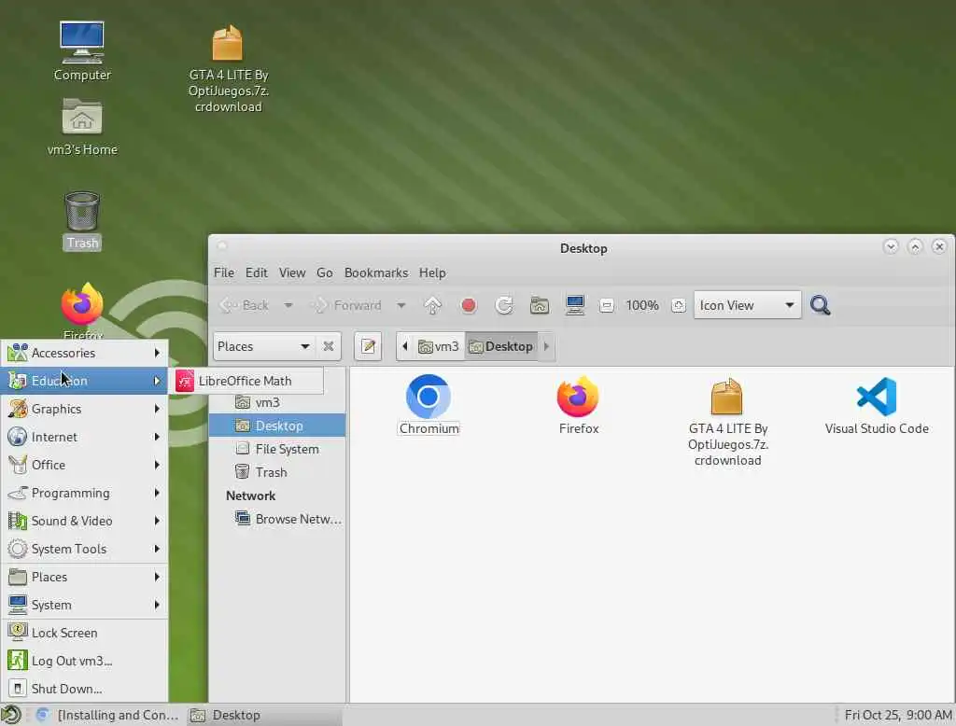Go up to parent folder with the up arrow
Viewport: 956px width, 726px height.
pos(432,305)
